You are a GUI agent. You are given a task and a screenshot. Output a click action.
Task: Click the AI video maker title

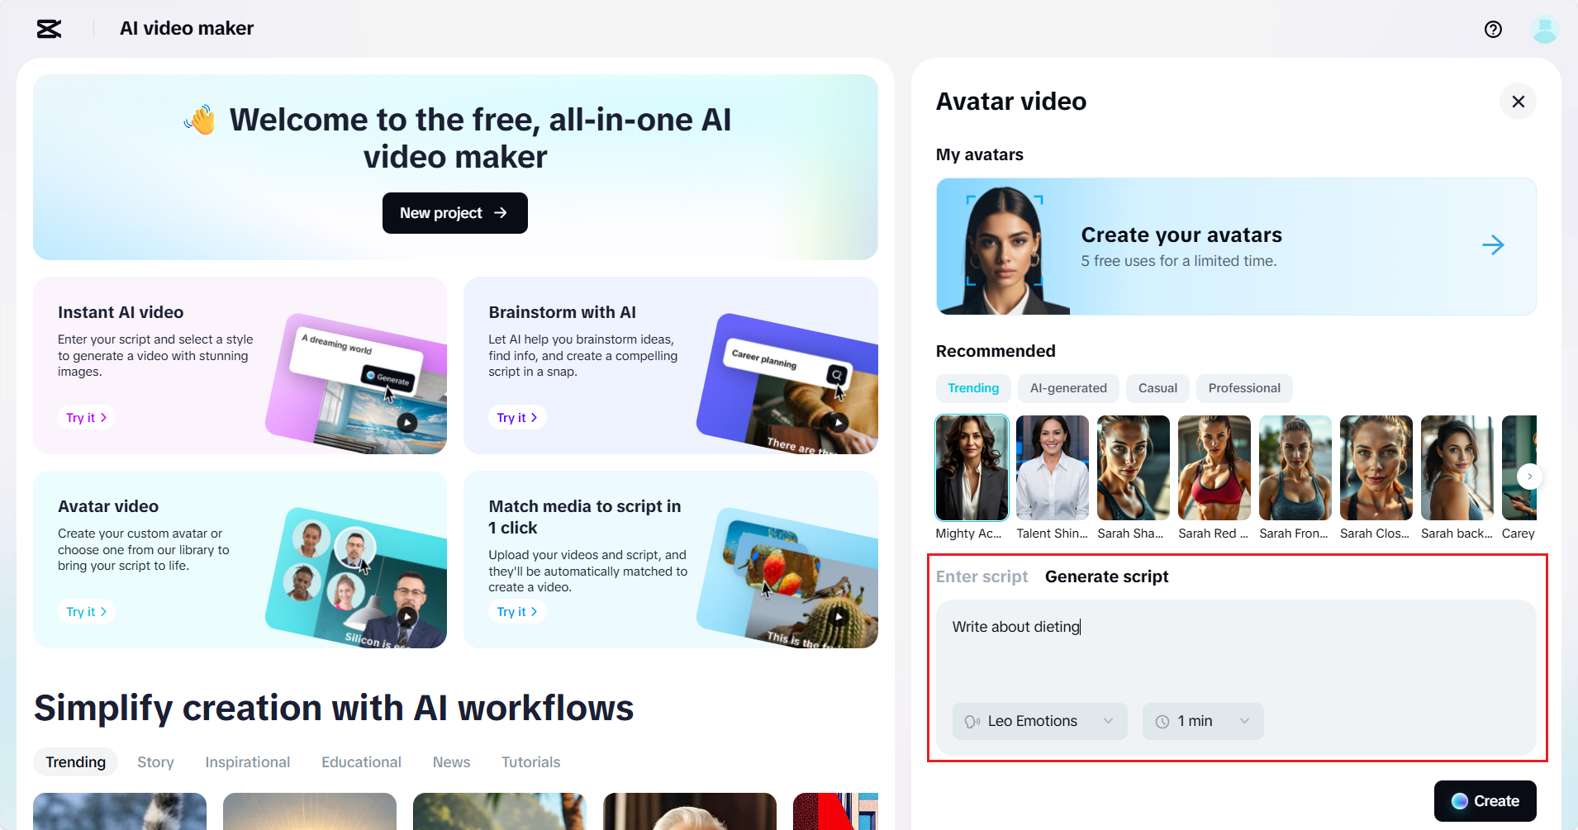click(187, 29)
